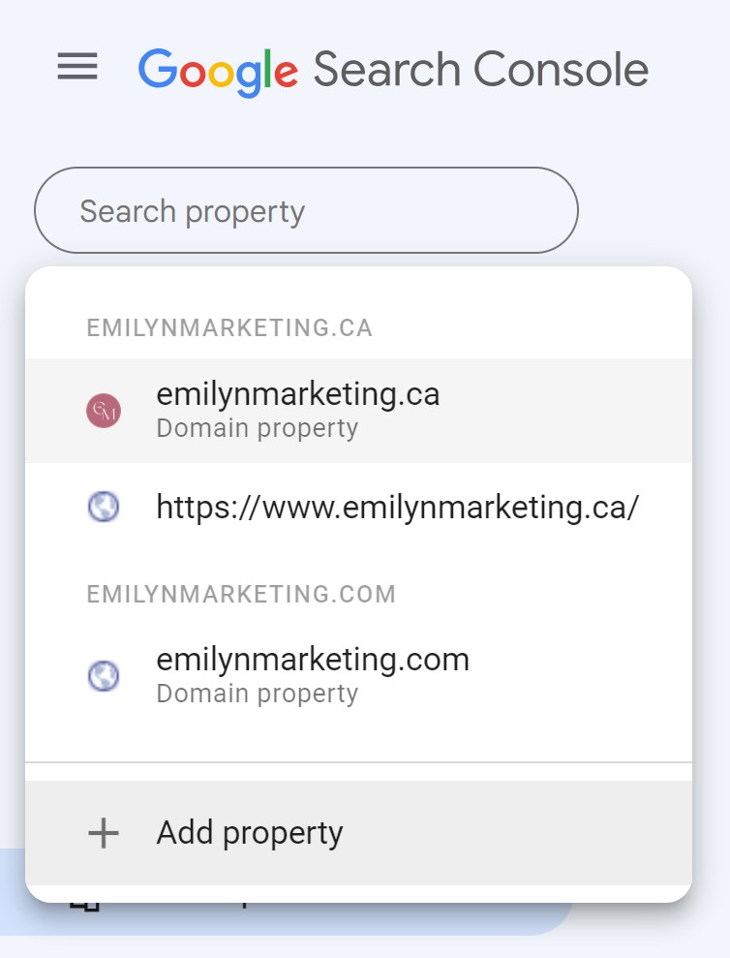Select the emilynmarketing.com domain property

click(x=358, y=676)
